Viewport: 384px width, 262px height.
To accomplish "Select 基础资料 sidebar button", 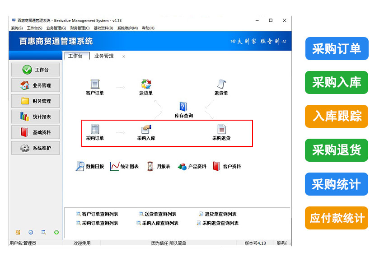I will click(35, 132).
